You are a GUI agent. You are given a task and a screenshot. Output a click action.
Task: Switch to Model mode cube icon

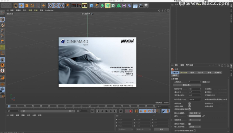tap(3, 20)
